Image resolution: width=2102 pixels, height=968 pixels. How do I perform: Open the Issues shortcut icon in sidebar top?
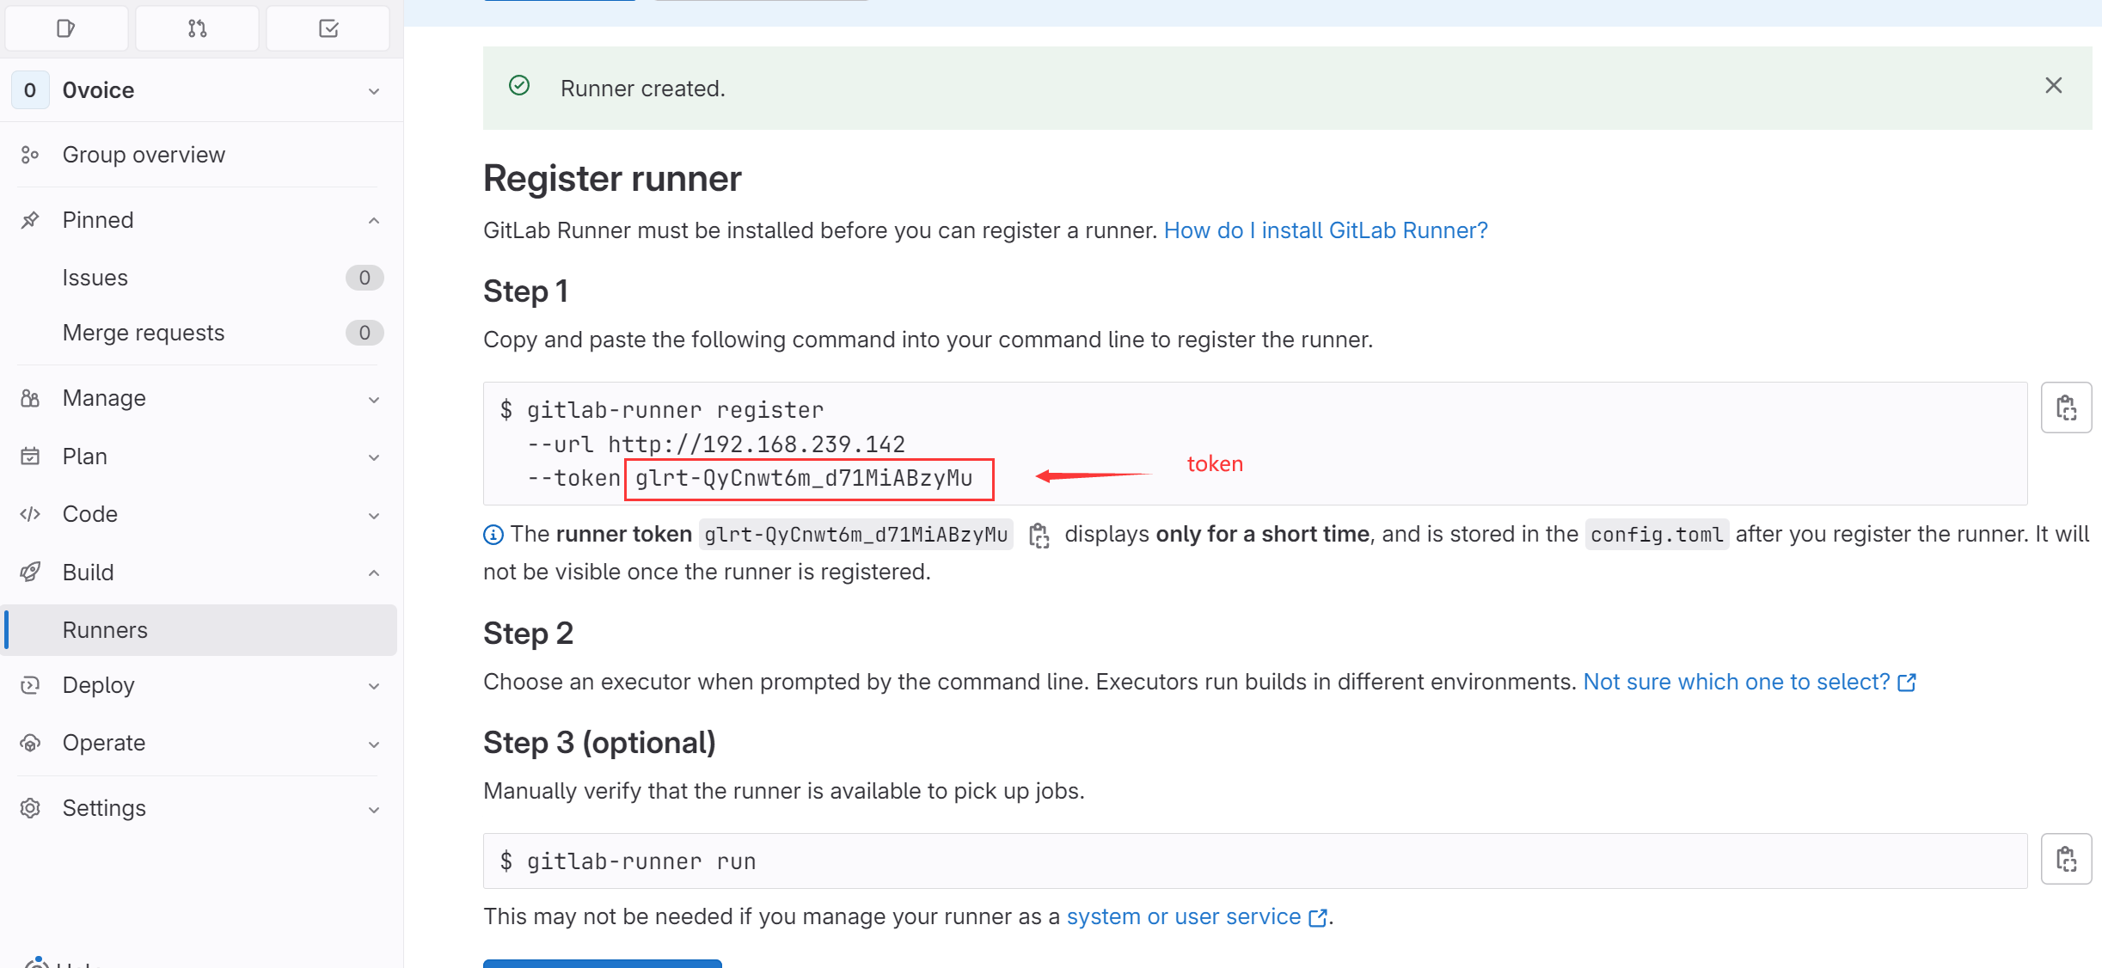[66, 28]
